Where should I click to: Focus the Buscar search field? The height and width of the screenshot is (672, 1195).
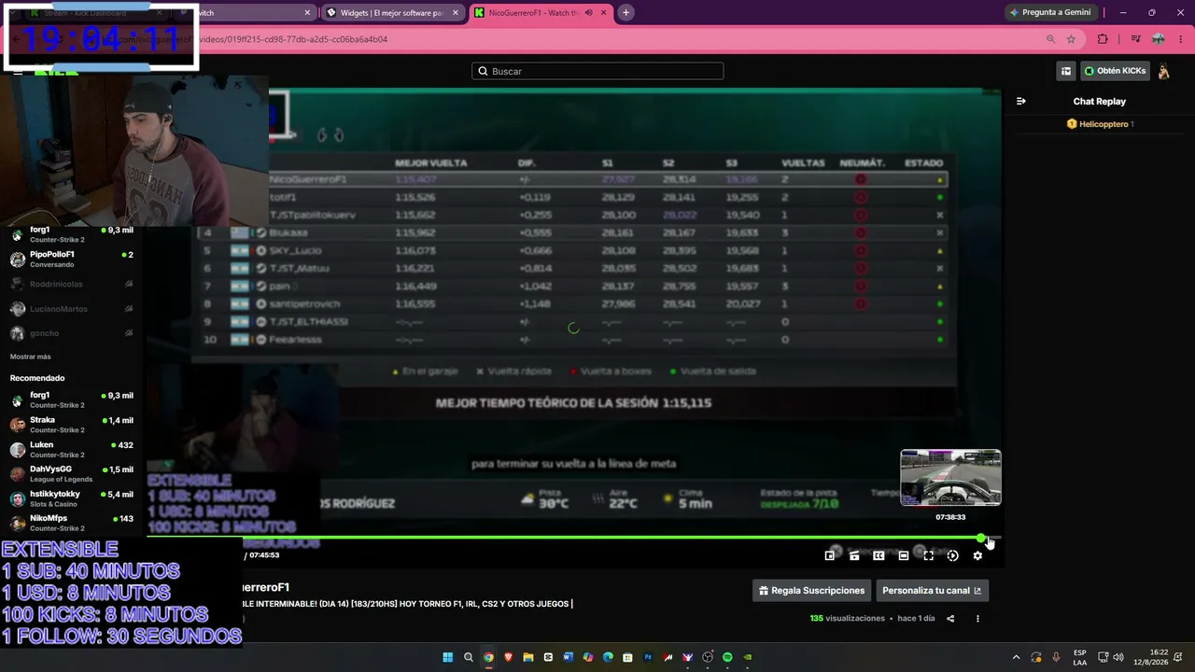(x=597, y=71)
